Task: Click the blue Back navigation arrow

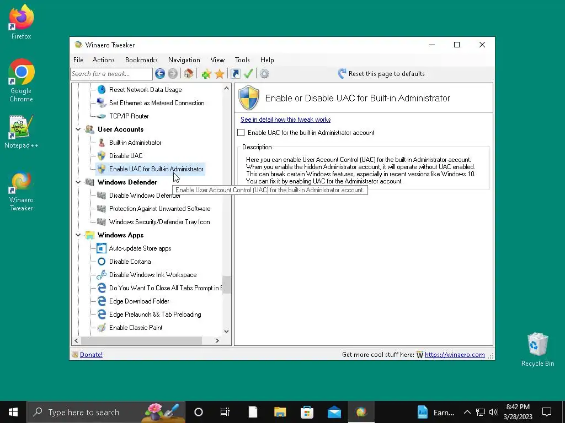Action: click(x=160, y=74)
